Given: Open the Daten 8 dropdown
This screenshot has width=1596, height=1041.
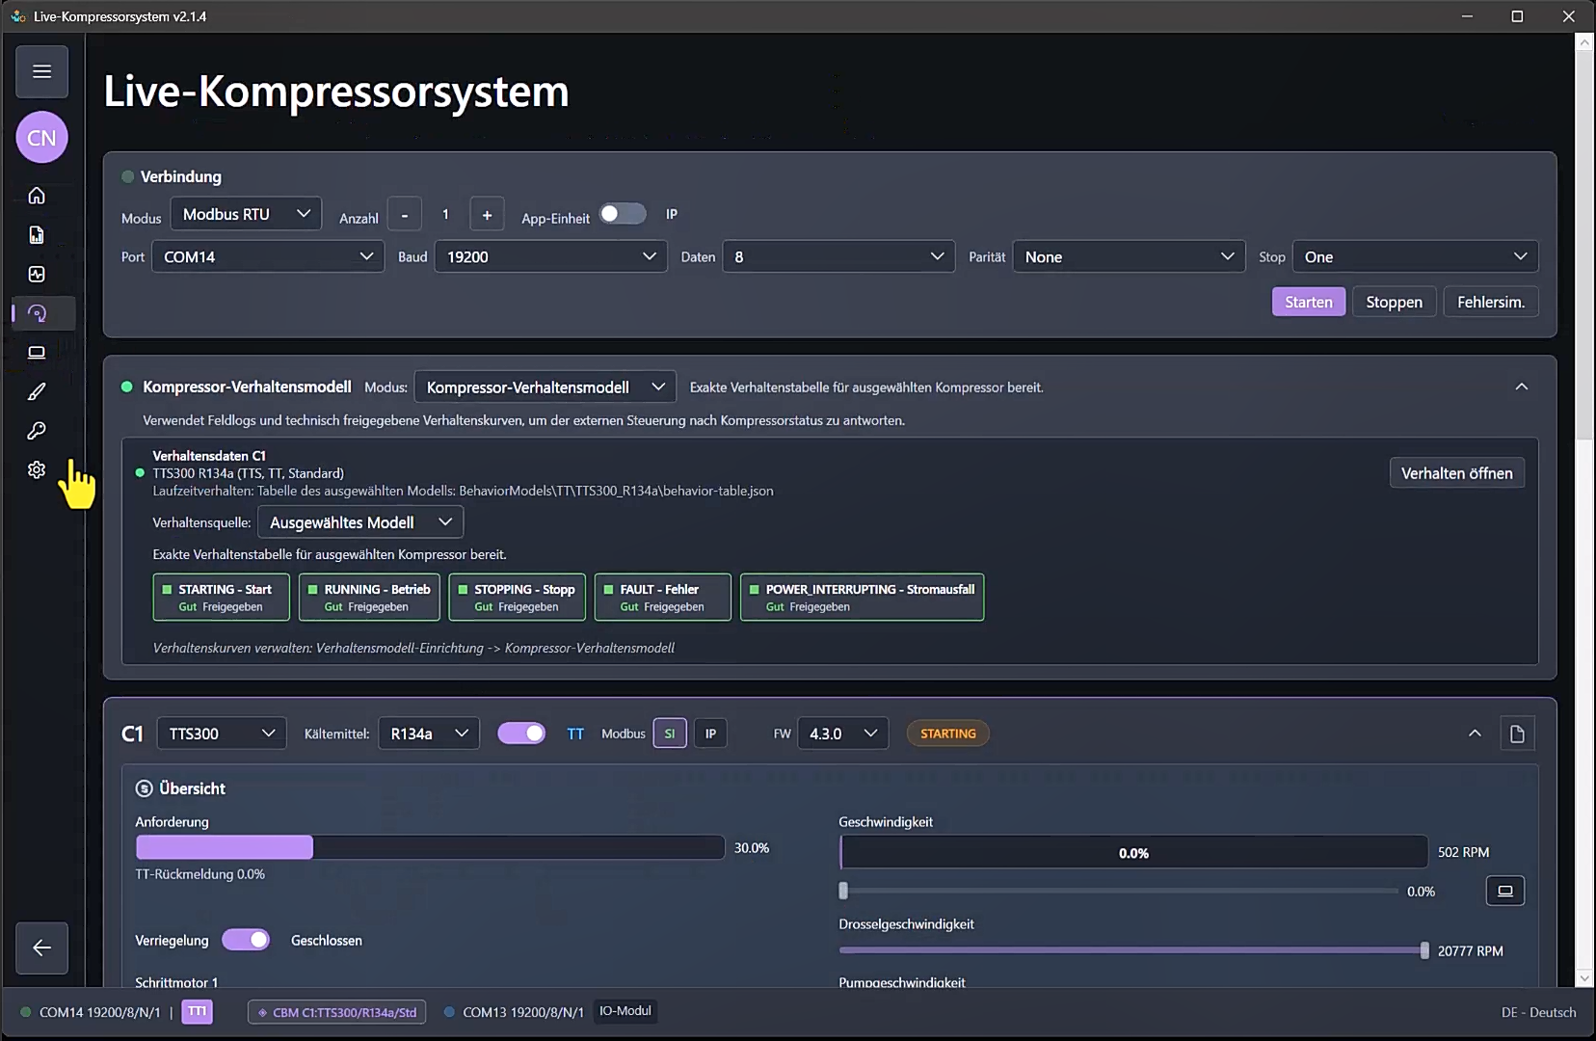Looking at the screenshot, I should click(838, 256).
